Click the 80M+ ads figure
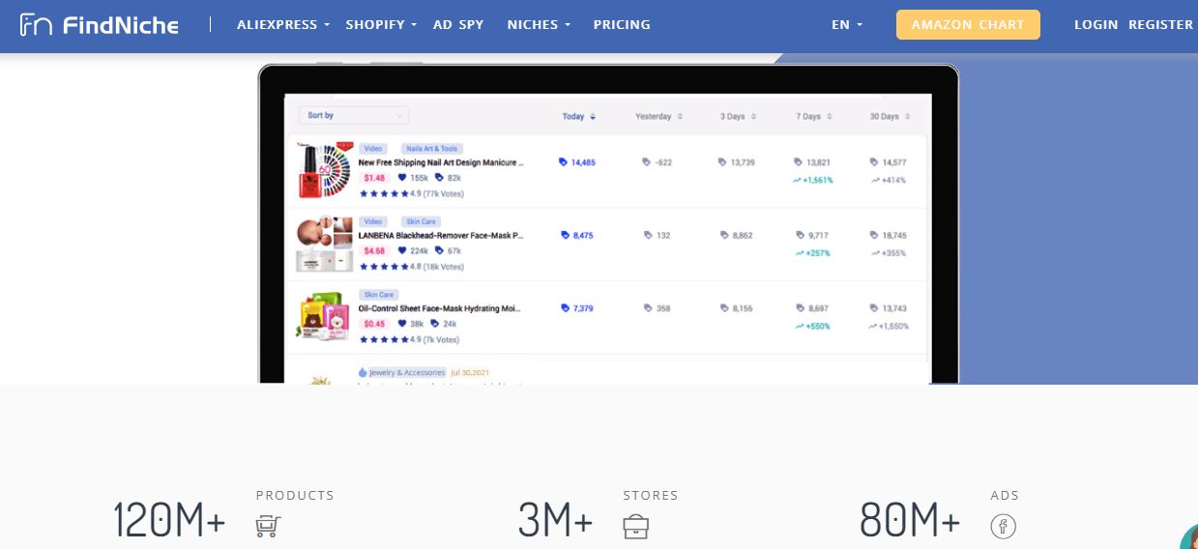The width and height of the screenshot is (1198, 549). coord(909,520)
